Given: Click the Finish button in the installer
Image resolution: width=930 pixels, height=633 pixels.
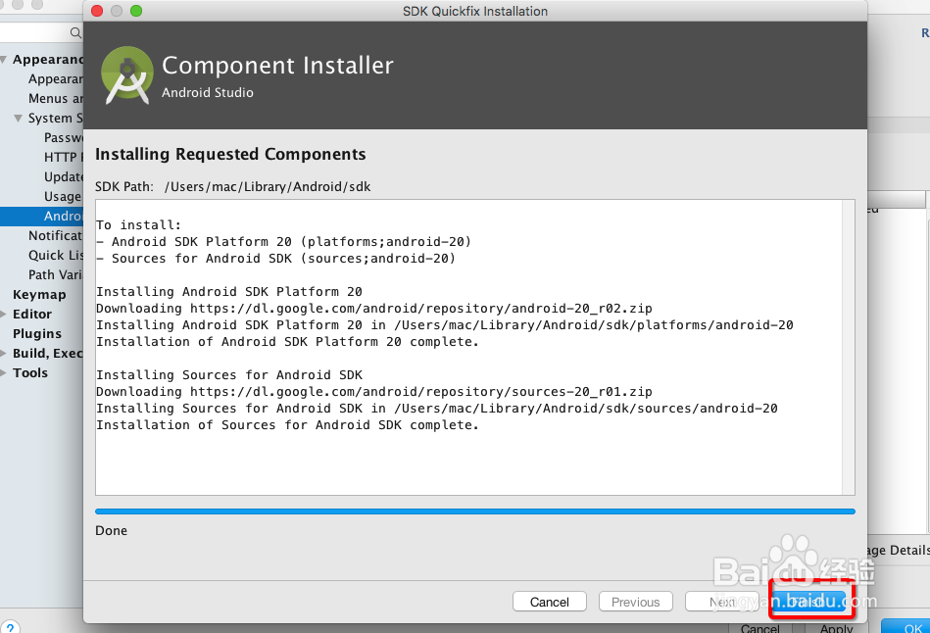Looking at the screenshot, I should tap(809, 602).
